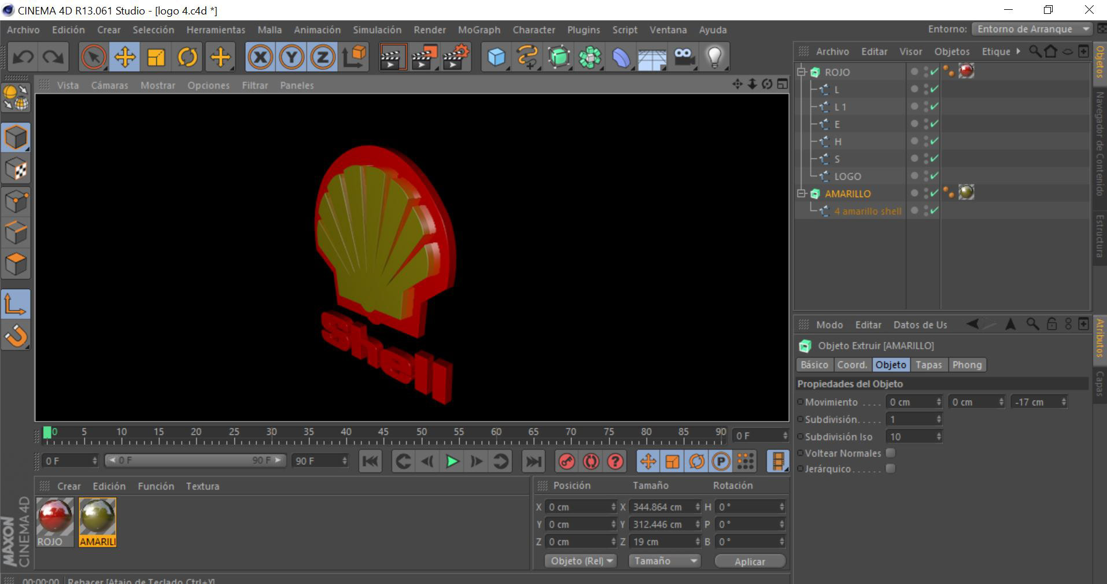The image size is (1107, 584).
Task: Toggle snapping magnet icon
Action: tap(16, 336)
